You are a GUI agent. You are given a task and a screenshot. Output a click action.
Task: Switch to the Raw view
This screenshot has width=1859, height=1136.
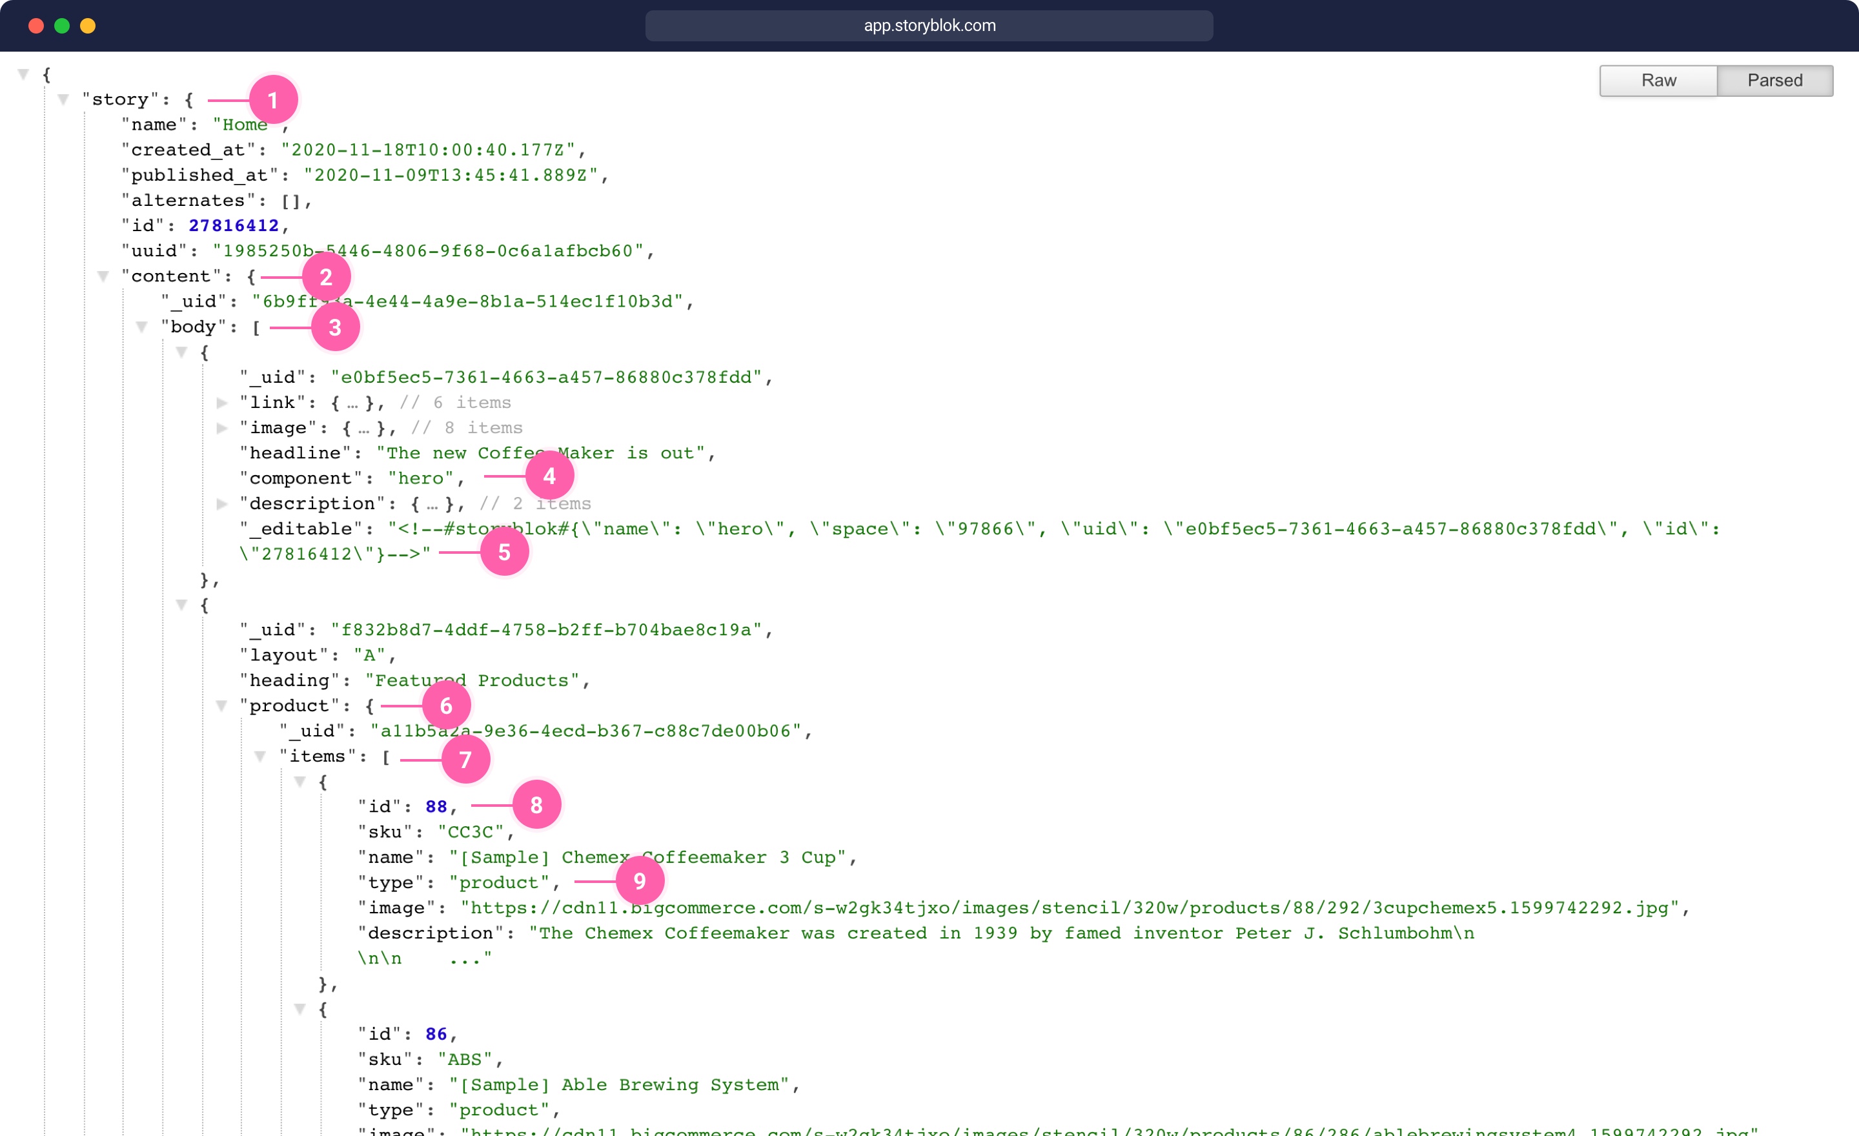(x=1658, y=81)
